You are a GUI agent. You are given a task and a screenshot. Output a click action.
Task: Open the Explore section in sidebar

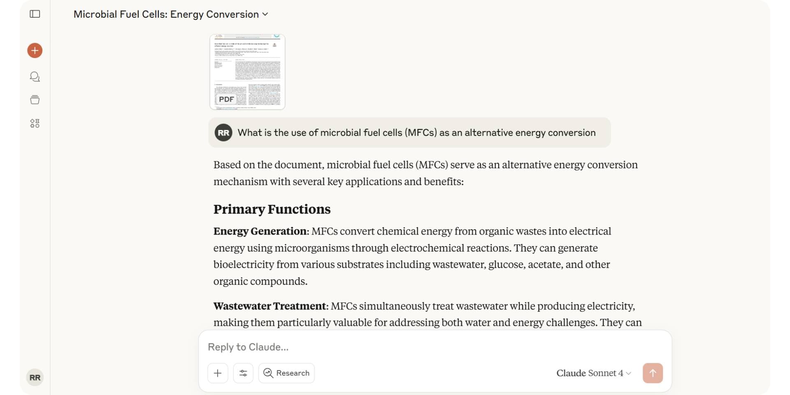pos(35,123)
